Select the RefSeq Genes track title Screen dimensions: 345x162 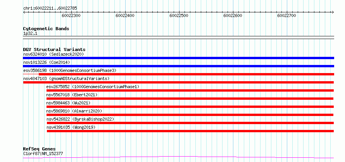[39, 149]
